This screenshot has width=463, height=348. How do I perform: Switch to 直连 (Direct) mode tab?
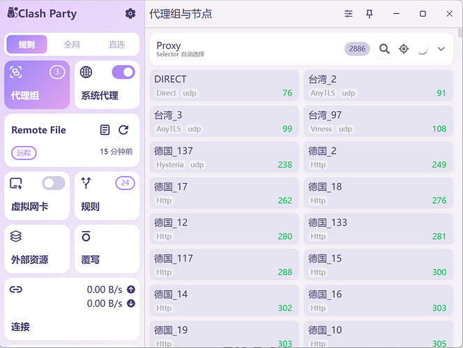click(117, 45)
